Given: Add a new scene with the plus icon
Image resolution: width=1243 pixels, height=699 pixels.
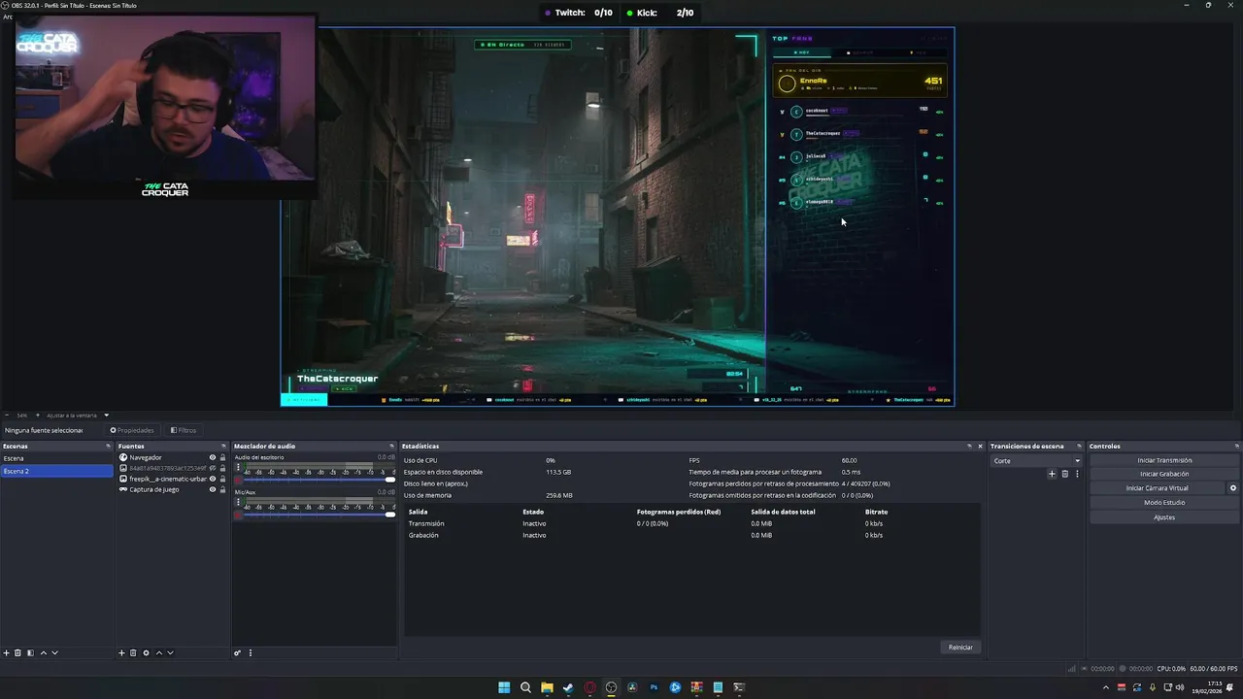Looking at the screenshot, I should [x=6, y=652].
